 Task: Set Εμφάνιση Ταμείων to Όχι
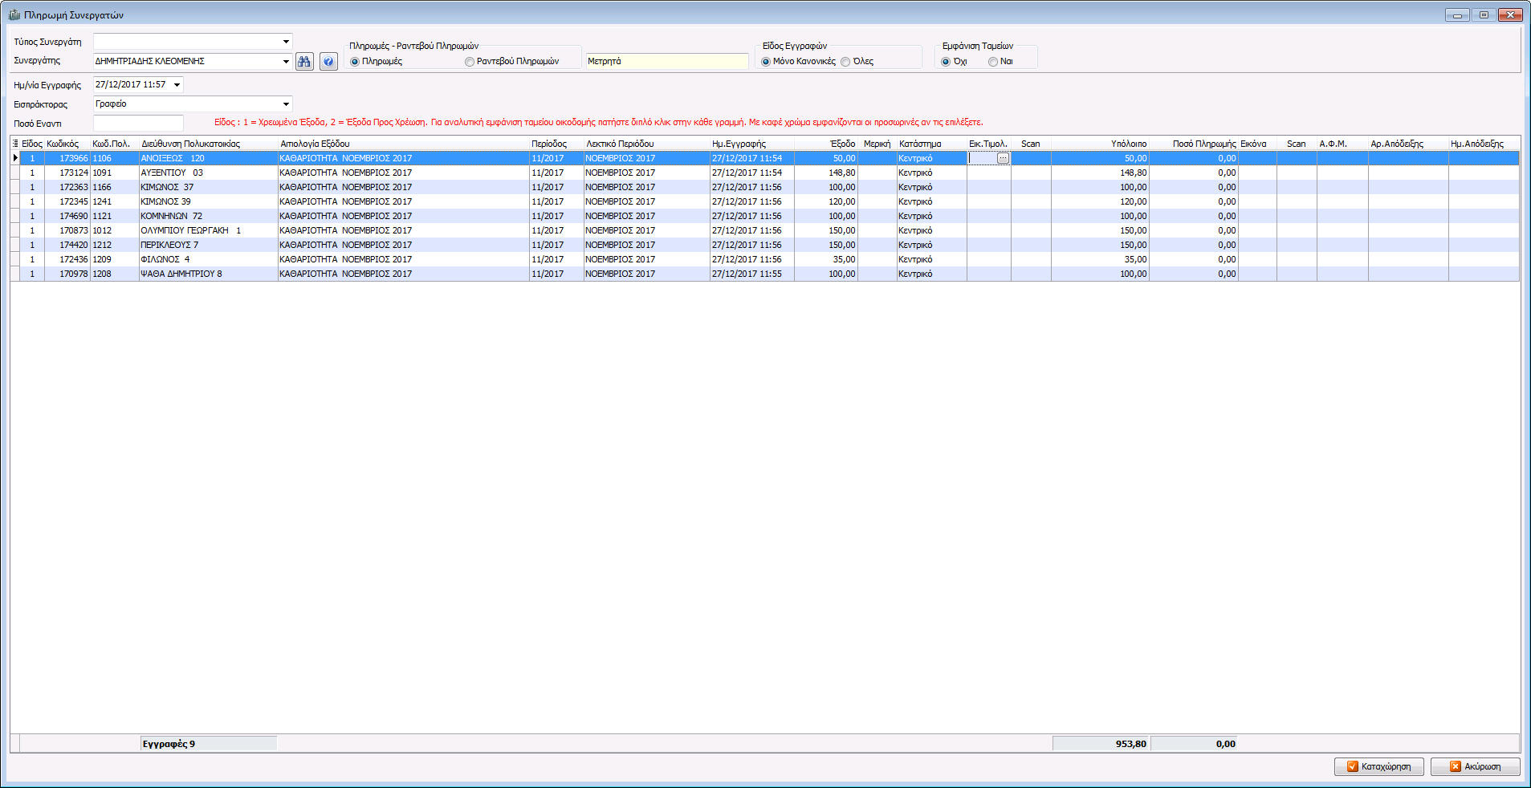click(x=946, y=62)
